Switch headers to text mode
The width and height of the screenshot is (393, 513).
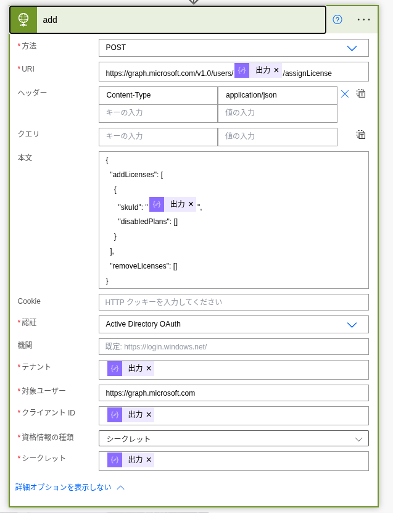361,94
